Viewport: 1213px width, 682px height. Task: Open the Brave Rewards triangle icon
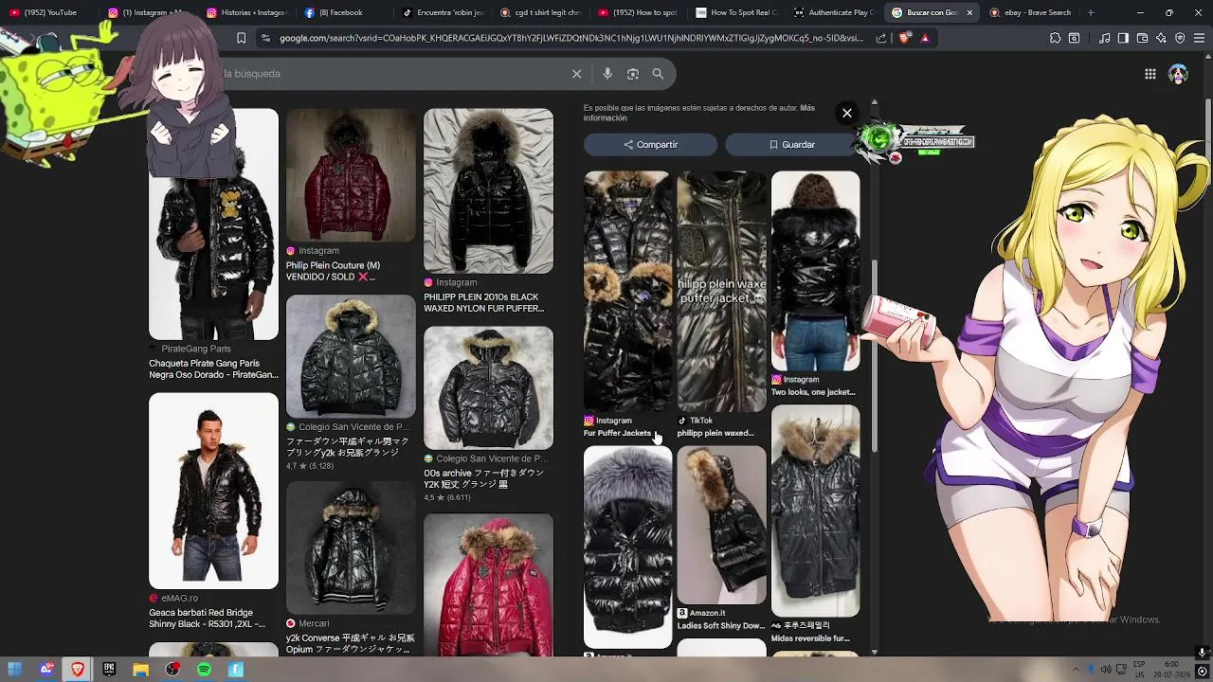pos(925,38)
